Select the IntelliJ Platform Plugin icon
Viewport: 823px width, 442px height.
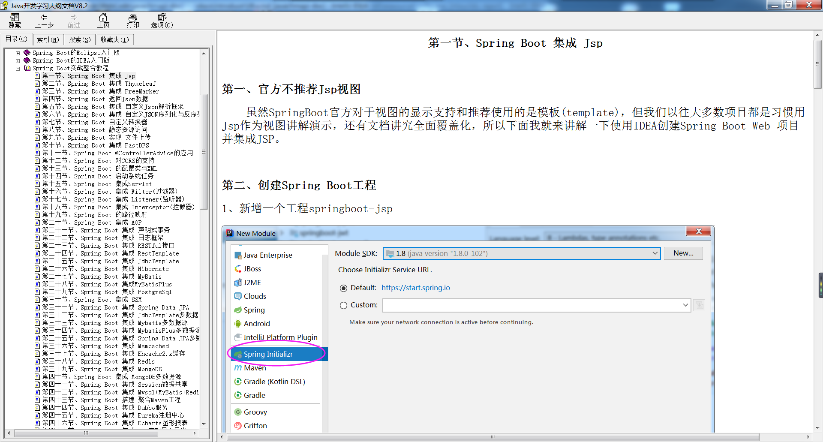coord(238,337)
